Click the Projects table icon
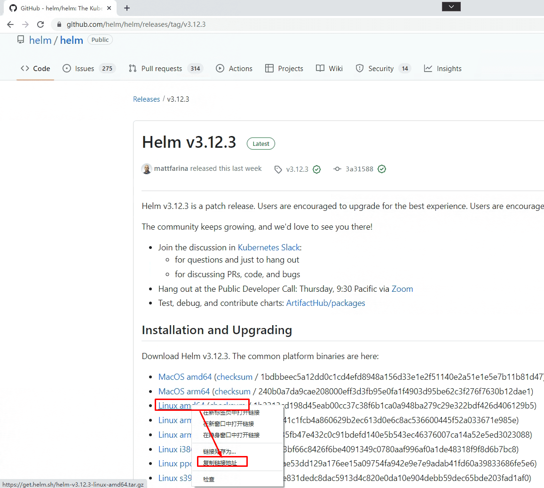Viewport: 544px width, 488px height. coord(269,68)
